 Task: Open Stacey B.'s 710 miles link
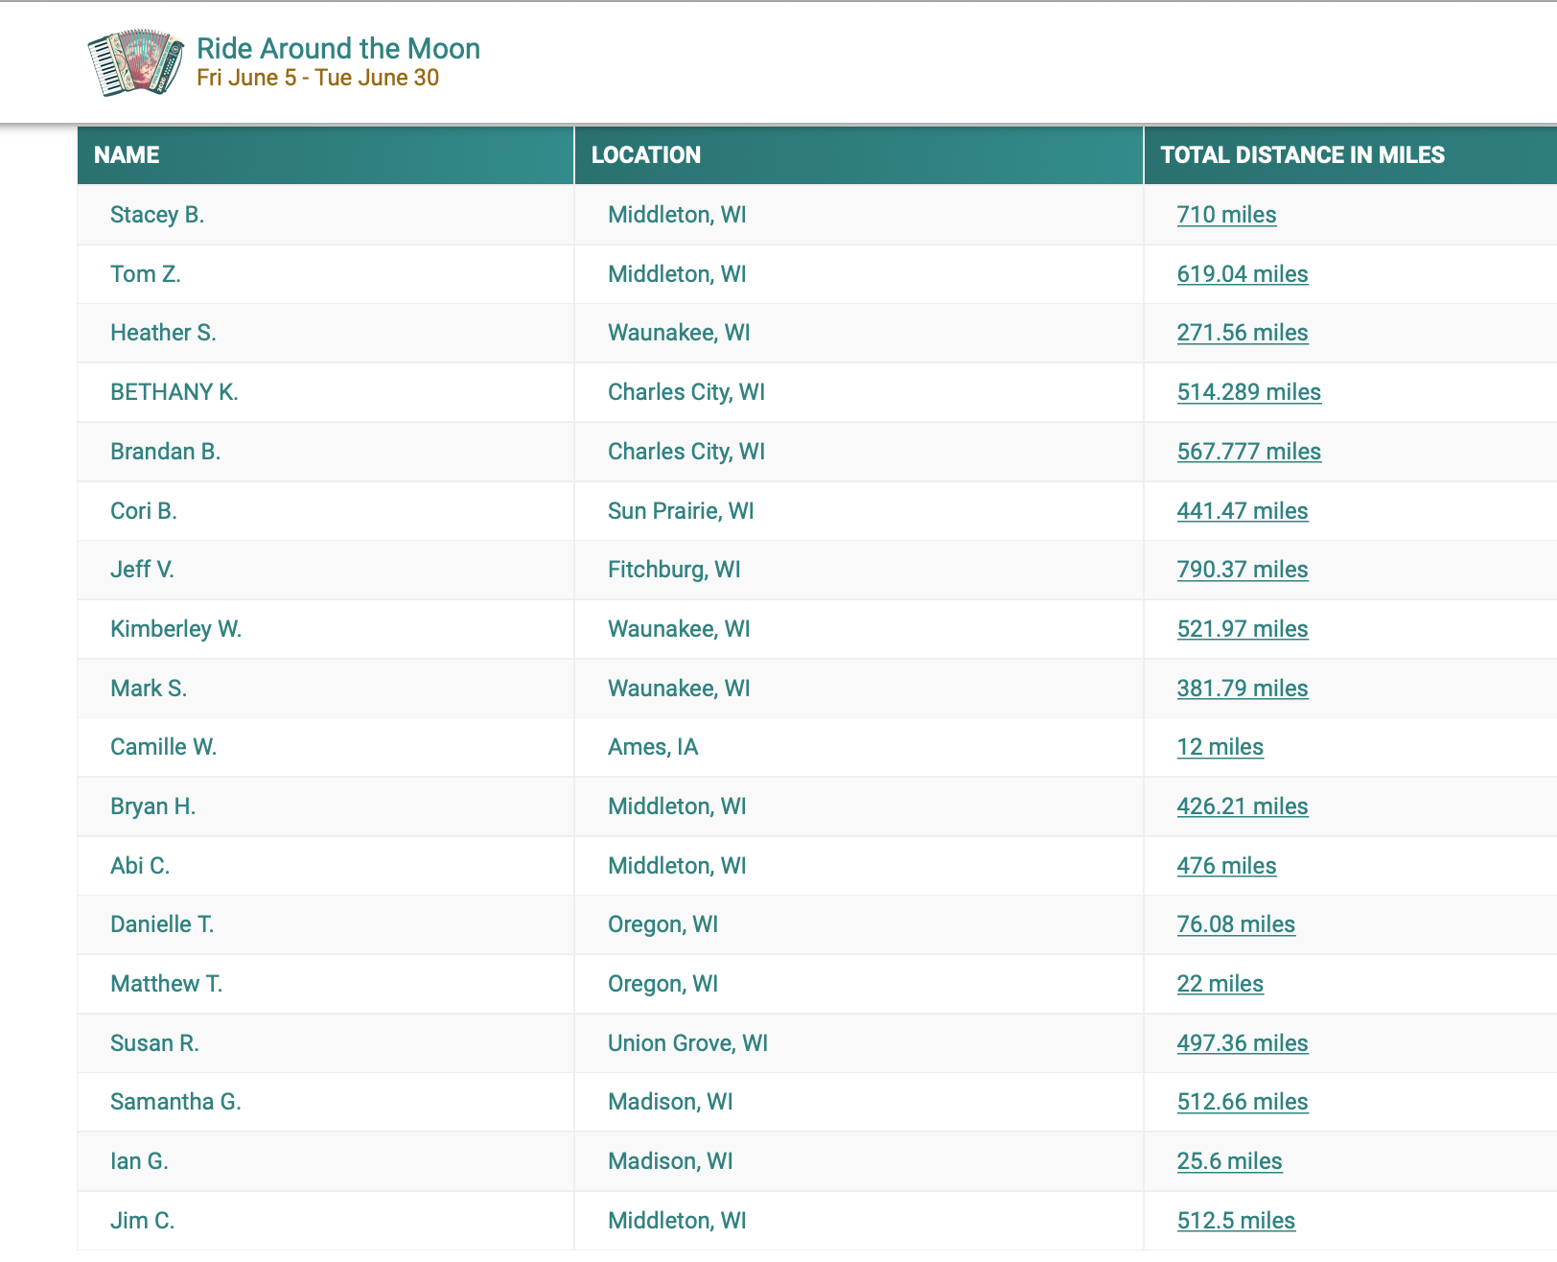point(1225,215)
